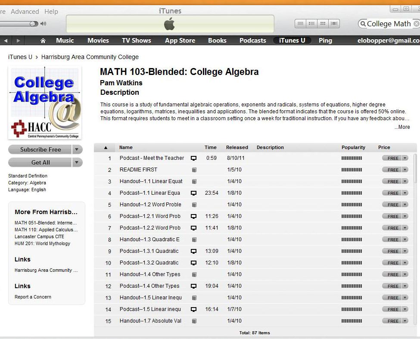The image size is (420, 339).
Task: Click document icon for Handout--1.1 Linear Equat
Action: tap(194, 181)
